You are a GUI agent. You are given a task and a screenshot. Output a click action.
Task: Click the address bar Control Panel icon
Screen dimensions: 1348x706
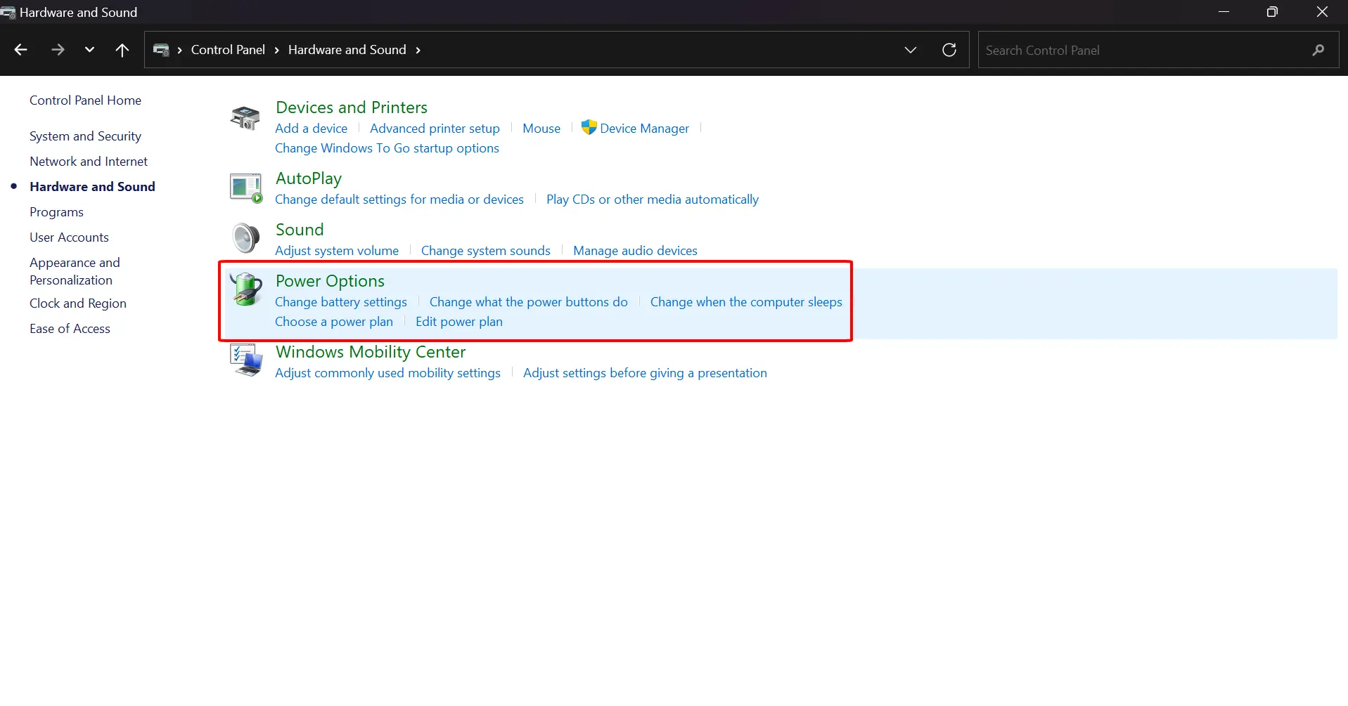(161, 50)
